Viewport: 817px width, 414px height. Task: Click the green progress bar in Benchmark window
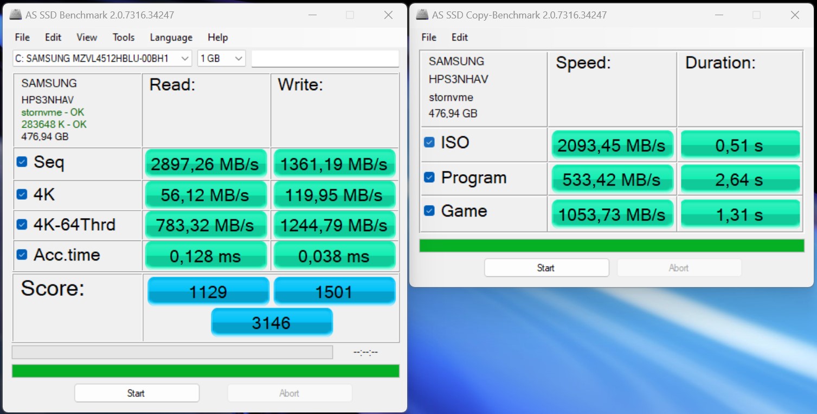(x=205, y=371)
